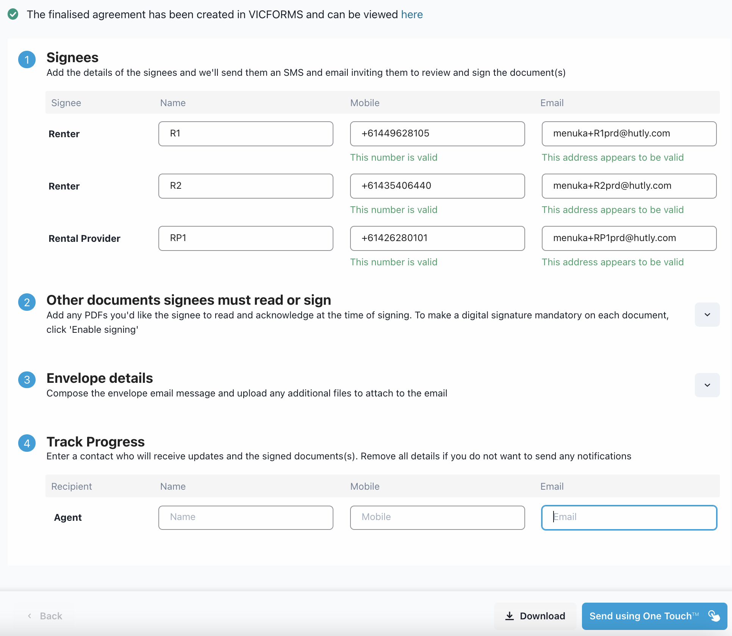
Task: Click the step 4 Track Progress badge
Action: [27, 443]
